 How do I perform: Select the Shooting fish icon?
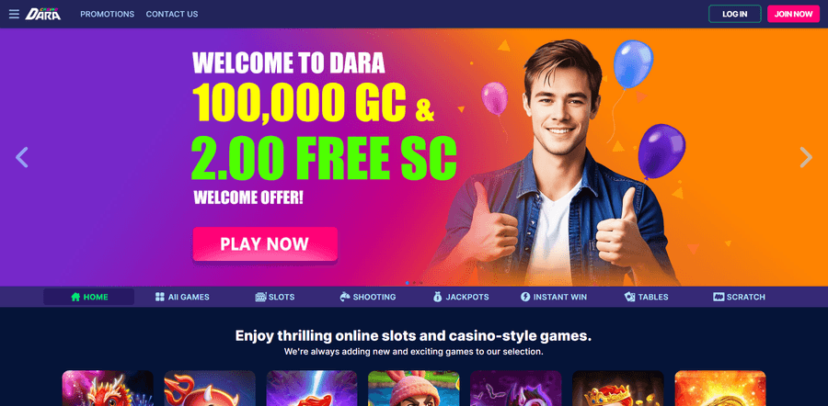pos(345,297)
